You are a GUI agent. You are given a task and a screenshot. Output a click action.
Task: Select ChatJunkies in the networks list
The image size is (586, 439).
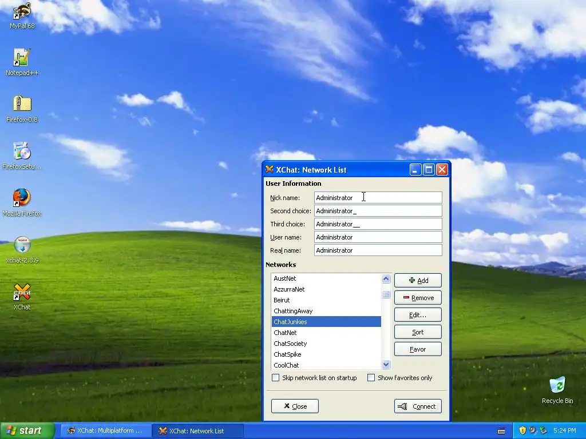pyautogui.click(x=326, y=321)
